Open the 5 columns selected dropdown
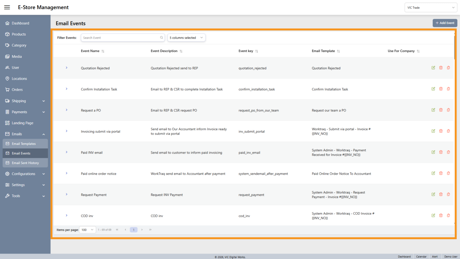Image resolution: width=460 pixels, height=259 pixels. (186, 38)
